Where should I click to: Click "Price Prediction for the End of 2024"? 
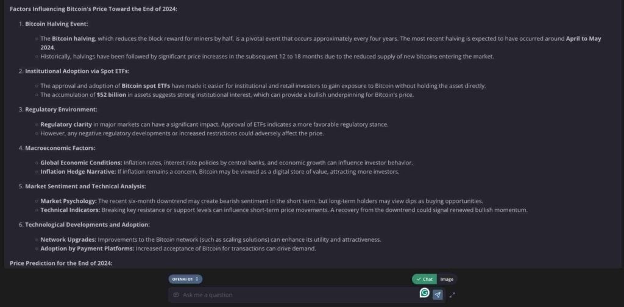61,263
